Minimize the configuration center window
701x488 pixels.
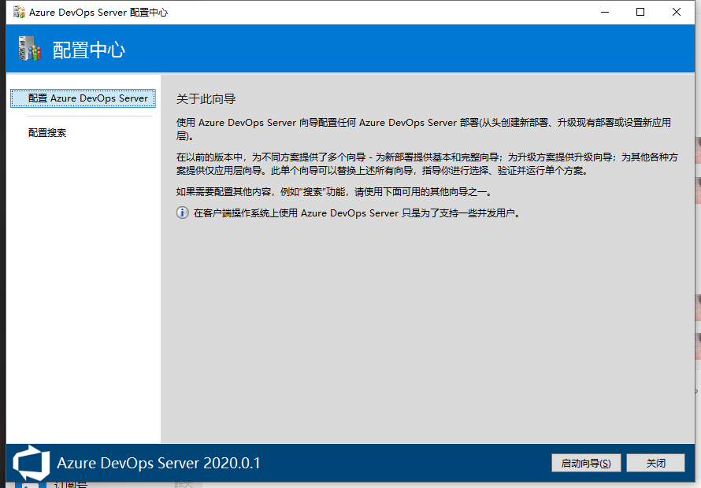click(603, 12)
